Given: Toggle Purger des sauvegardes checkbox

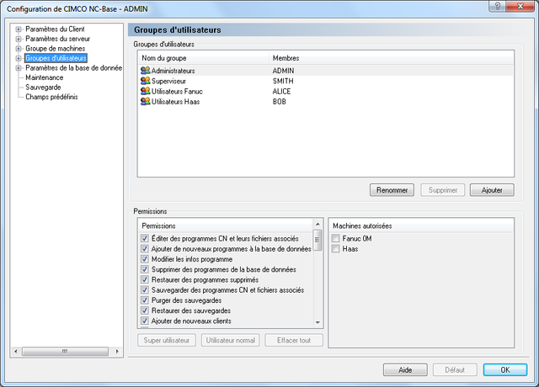Looking at the screenshot, I should pyautogui.click(x=145, y=300).
